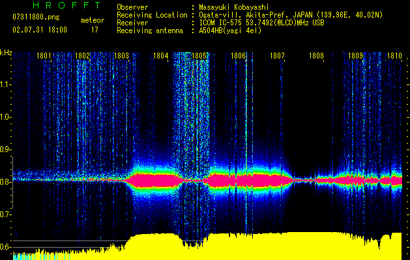The width and height of the screenshot is (410, 260).
Task: Click the 1801 time marker
Action: pos(44,56)
